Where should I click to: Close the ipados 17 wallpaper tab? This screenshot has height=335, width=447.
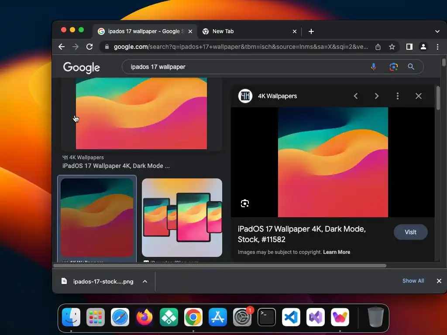190,31
